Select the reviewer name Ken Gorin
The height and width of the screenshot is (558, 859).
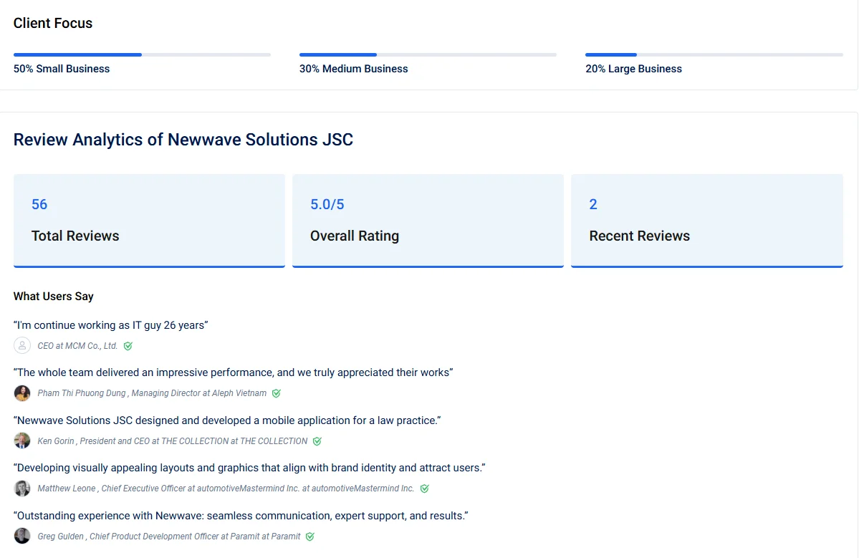point(56,441)
